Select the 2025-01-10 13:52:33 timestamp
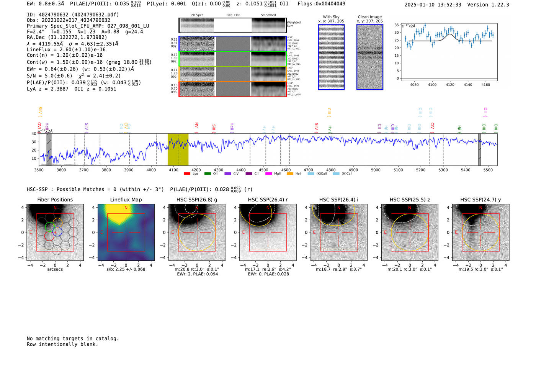Screen dimensions: 536x365 433,5
